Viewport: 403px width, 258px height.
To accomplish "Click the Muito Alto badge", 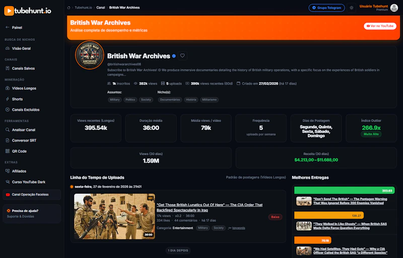I will [x=371, y=134].
